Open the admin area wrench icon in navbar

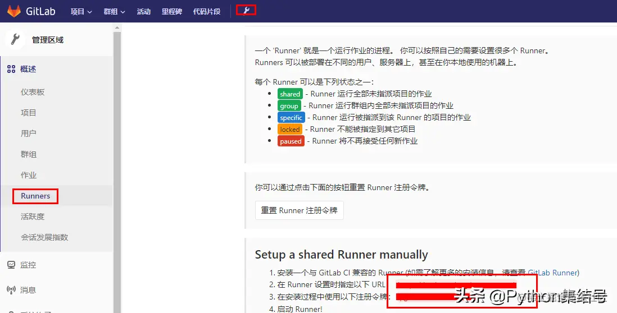(x=246, y=10)
